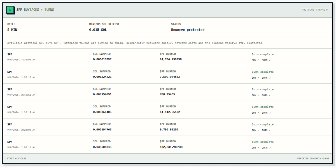Select burned amount 9,796.91258
336x167 pixels.
(x=169, y=129)
